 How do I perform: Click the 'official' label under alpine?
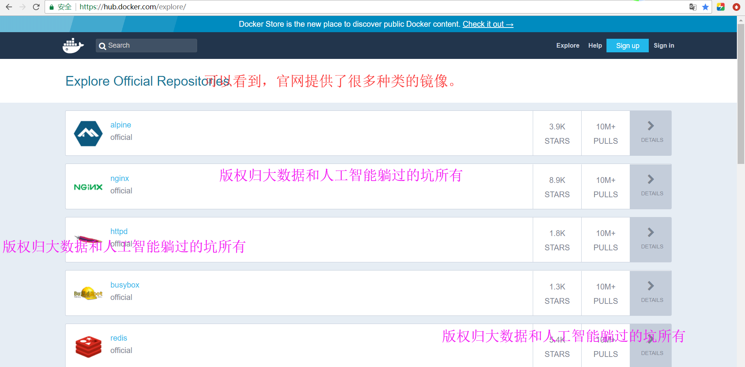[121, 137]
